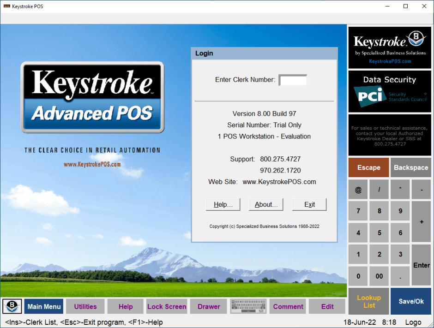The width and height of the screenshot is (434, 328).
Task: Tap keypad number 3
Action: pyautogui.click(x=400, y=254)
